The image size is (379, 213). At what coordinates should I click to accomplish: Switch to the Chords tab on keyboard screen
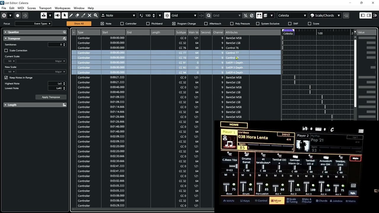(322, 201)
